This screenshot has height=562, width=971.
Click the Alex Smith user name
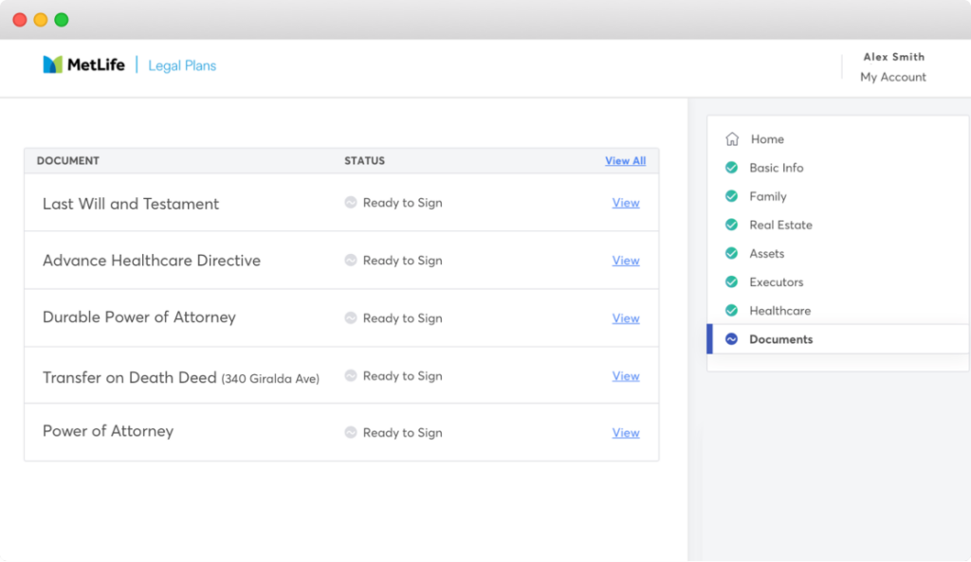(893, 57)
